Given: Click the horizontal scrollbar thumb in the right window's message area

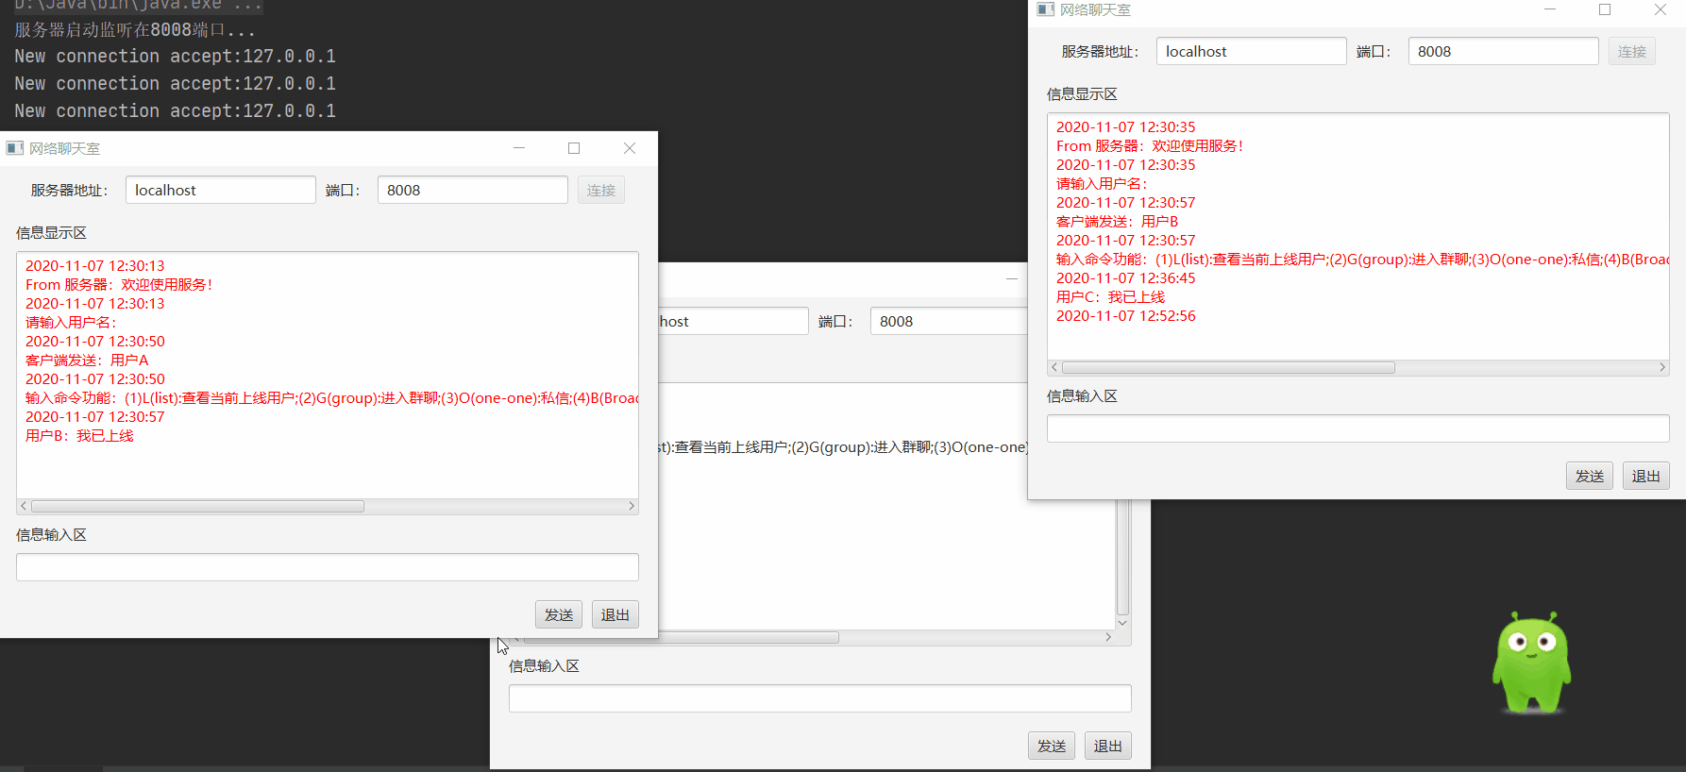Looking at the screenshot, I should point(1228,368).
